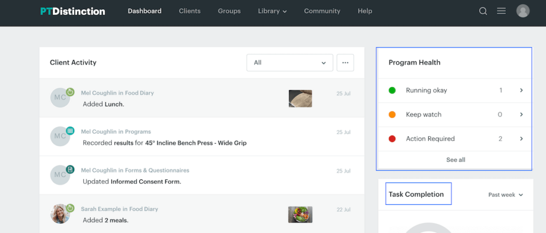The width and height of the screenshot is (546, 233).
Task: Click the three-dots button in Client Activity
Action: 345,63
